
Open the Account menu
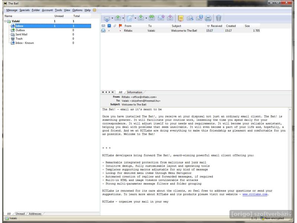point(47,10)
